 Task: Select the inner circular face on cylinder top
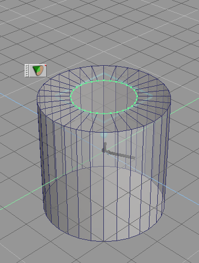[x=104, y=97]
